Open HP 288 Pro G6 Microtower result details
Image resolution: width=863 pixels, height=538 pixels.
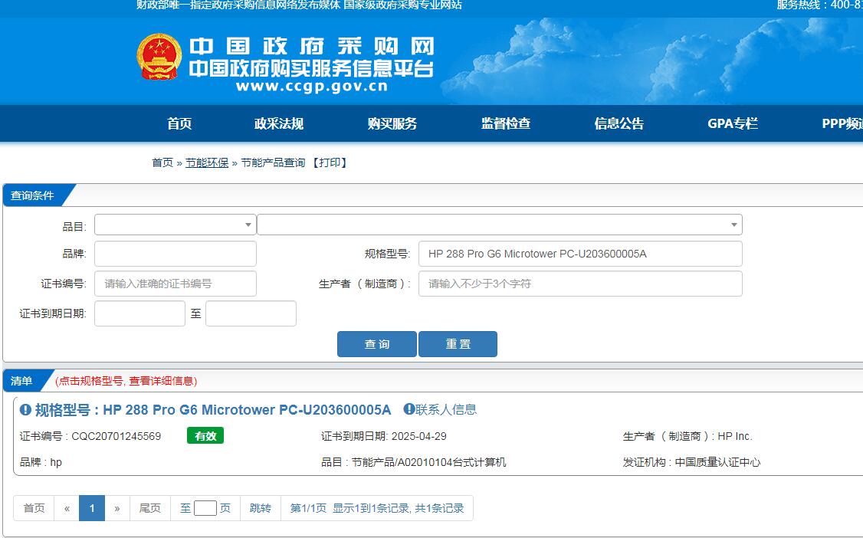coord(247,410)
